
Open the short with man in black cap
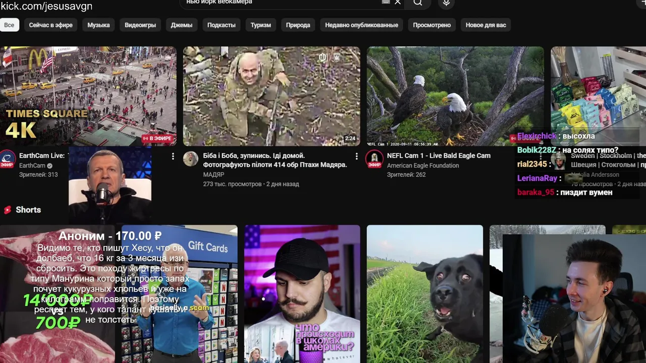point(302,294)
